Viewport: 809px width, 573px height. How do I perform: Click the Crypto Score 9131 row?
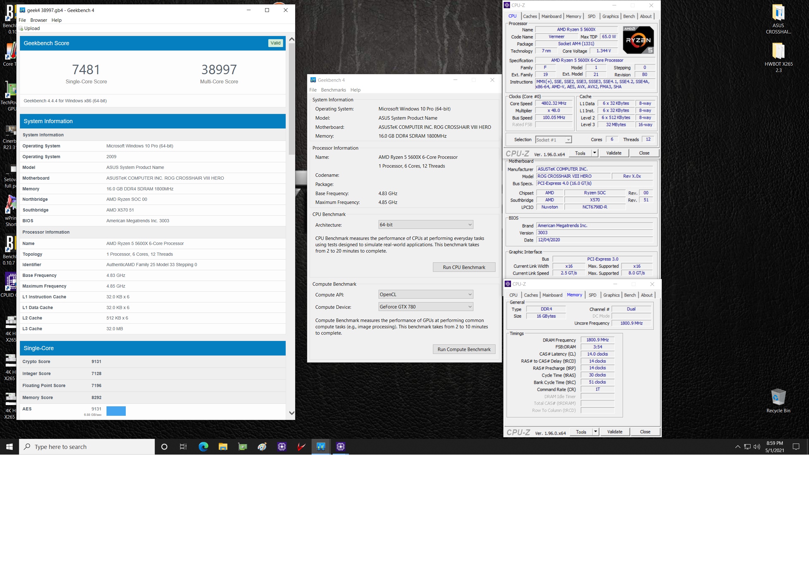pyautogui.click(x=153, y=362)
